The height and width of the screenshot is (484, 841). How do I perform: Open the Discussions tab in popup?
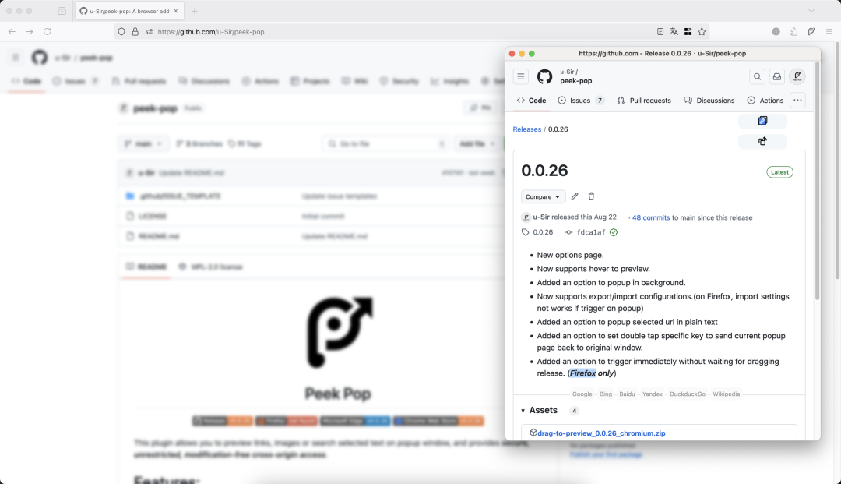(x=709, y=101)
